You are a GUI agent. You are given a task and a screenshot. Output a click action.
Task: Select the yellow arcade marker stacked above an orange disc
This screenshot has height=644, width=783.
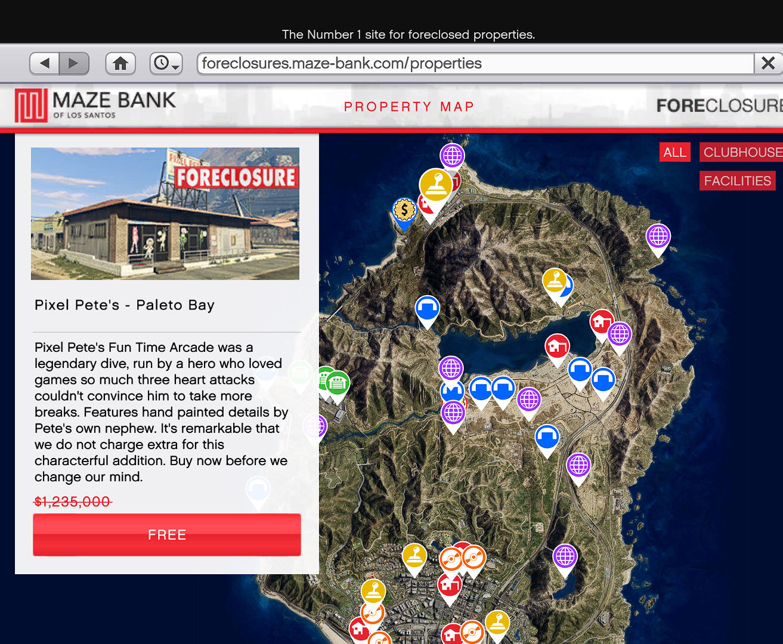[373, 593]
